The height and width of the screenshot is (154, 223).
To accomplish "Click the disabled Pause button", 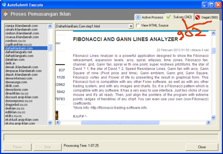I will 18,147.
